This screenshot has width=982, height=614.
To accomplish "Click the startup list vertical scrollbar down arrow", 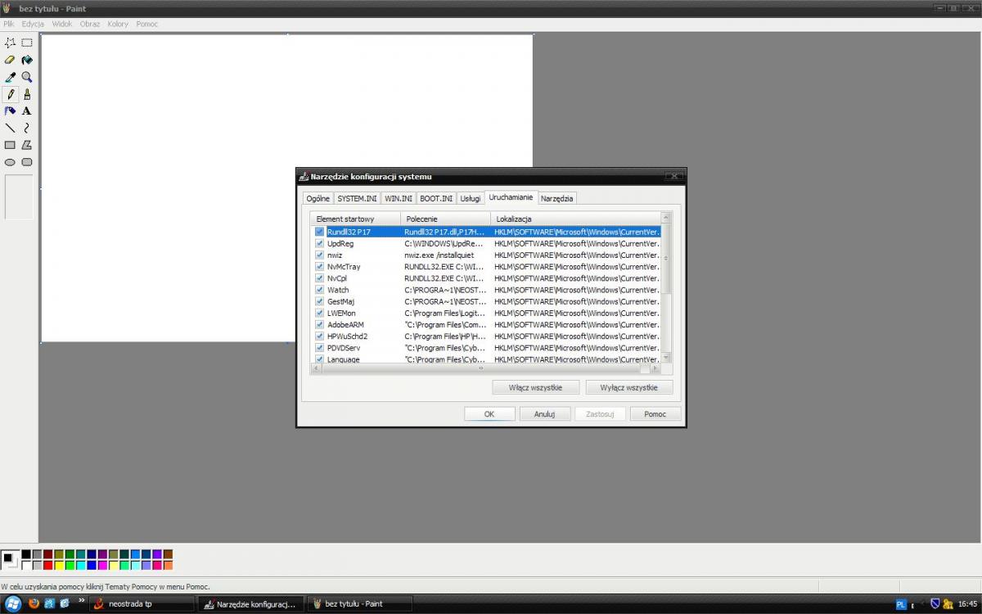I will [666, 357].
